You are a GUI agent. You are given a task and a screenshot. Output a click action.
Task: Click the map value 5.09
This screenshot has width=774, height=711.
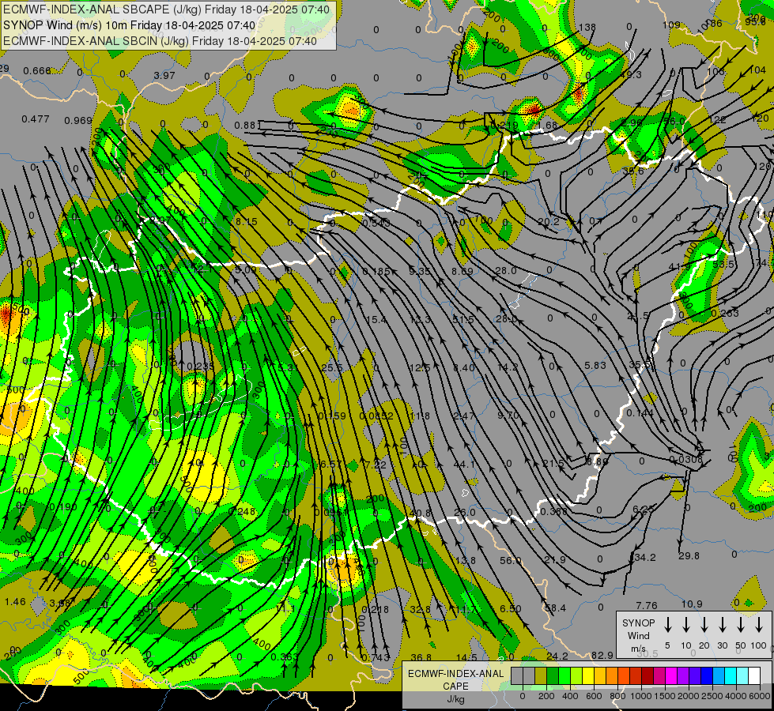click(x=246, y=270)
